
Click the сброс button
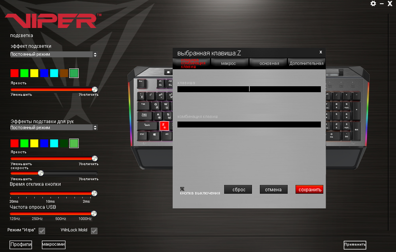238,189
